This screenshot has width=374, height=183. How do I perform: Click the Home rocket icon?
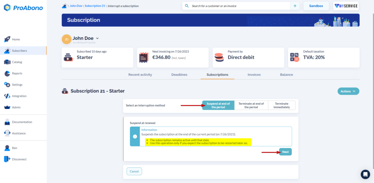[7, 39]
